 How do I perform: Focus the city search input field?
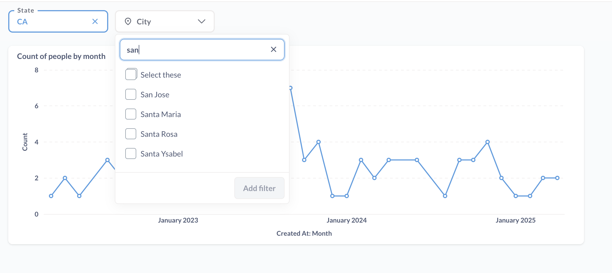point(198,50)
